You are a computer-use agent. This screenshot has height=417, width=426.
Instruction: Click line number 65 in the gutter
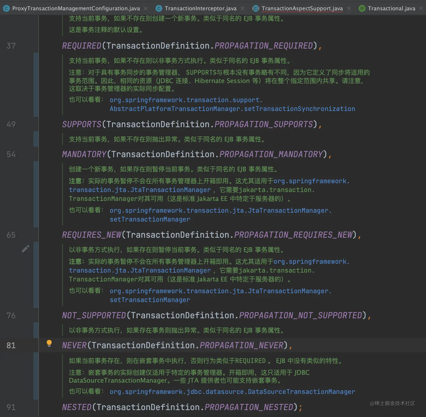click(x=11, y=235)
